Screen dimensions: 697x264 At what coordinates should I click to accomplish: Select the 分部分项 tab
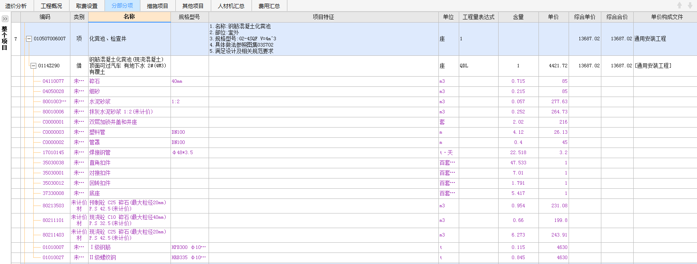click(x=122, y=6)
